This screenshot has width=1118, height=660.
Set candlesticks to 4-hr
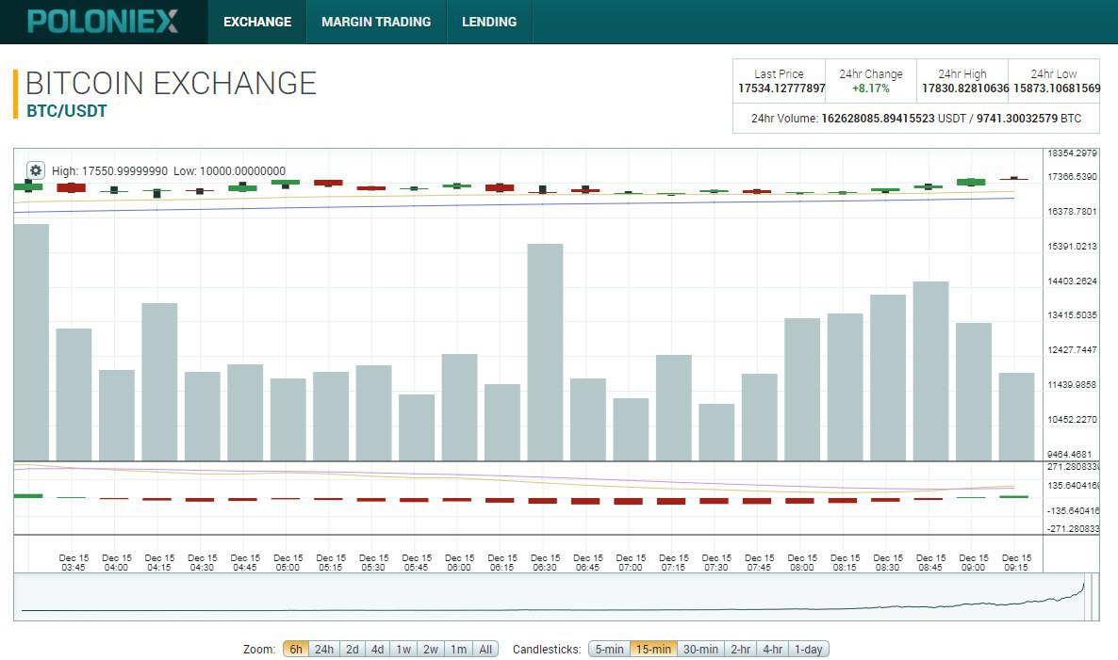pos(772,649)
